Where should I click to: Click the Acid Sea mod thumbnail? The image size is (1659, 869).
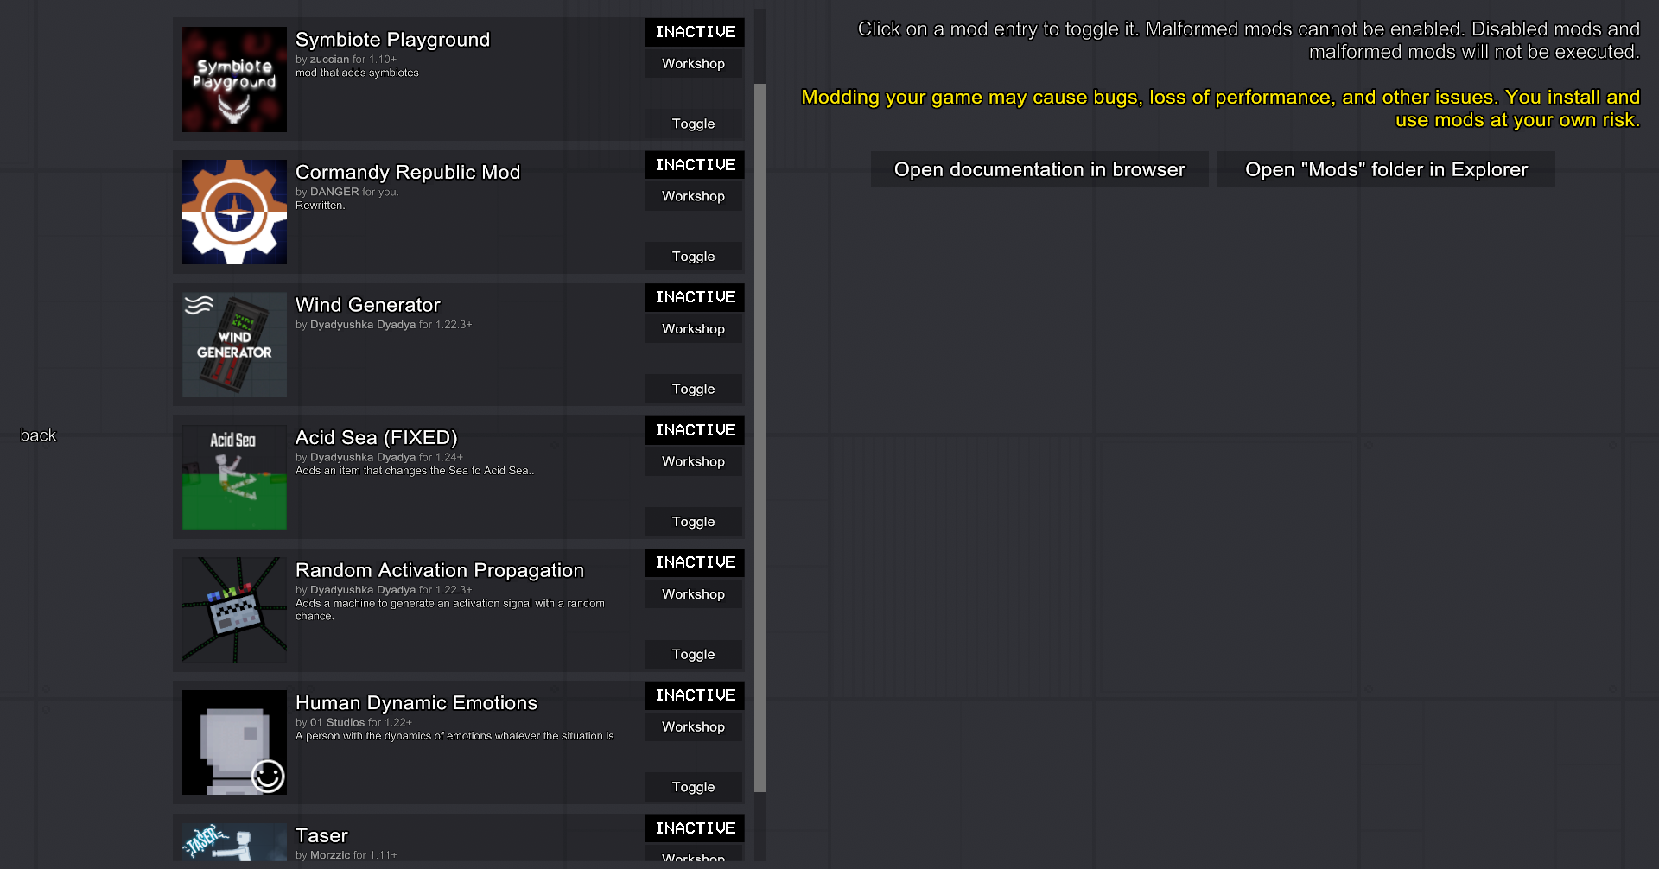click(x=234, y=477)
